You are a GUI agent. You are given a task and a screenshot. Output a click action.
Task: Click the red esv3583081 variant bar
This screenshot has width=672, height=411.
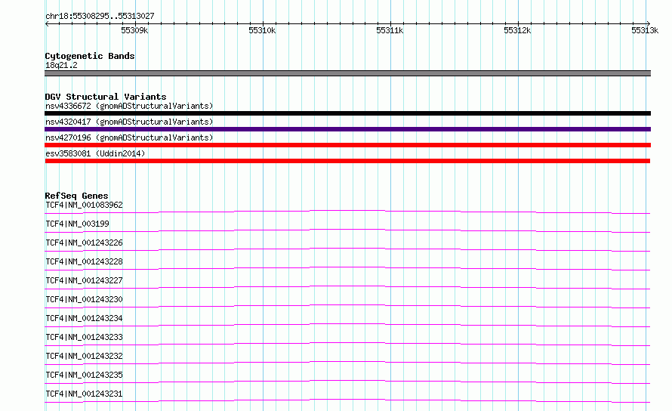(347, 161)
